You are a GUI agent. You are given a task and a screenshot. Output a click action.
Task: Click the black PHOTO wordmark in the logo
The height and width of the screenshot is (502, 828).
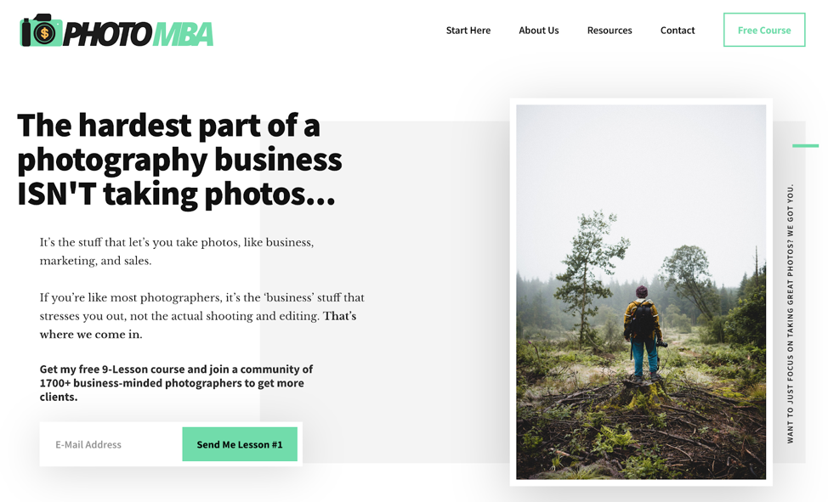pos(107,34)
